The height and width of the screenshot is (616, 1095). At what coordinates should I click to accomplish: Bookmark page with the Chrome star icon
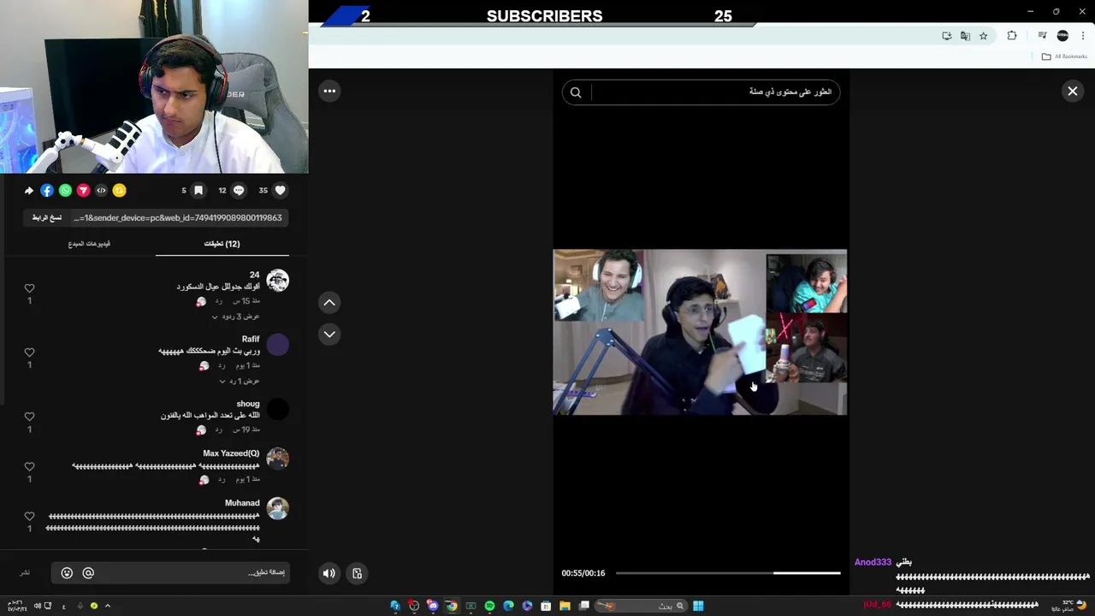pyautogui.click(x=984, y=36)
